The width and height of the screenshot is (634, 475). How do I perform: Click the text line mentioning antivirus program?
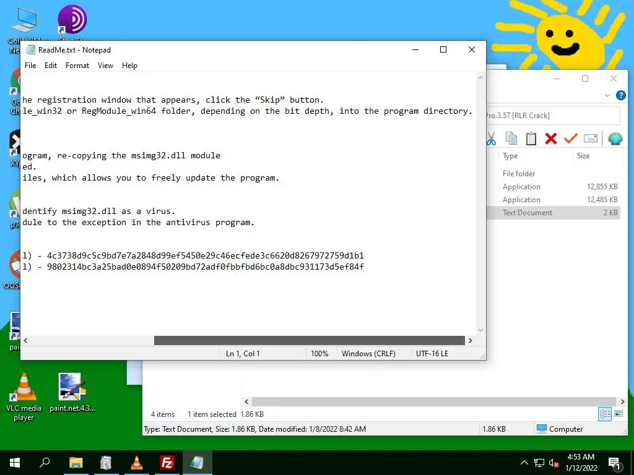tap(138, 223)
